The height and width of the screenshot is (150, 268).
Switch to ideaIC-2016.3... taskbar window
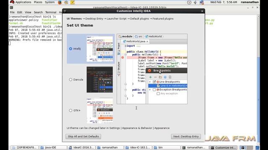(x=82, y=147)
